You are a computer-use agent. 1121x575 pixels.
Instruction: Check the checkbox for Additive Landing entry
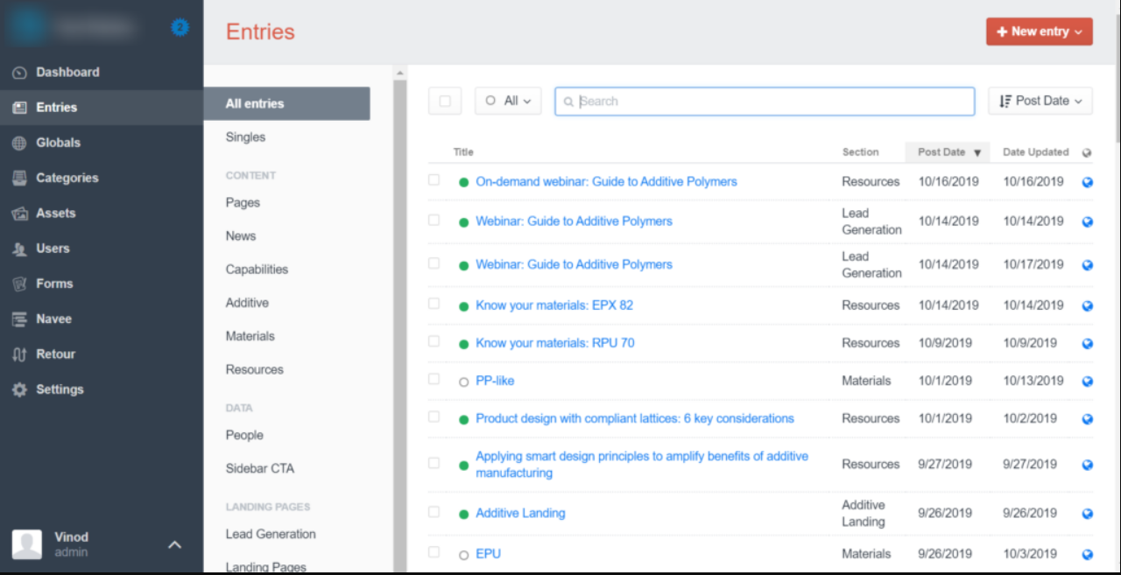(434, 513)
